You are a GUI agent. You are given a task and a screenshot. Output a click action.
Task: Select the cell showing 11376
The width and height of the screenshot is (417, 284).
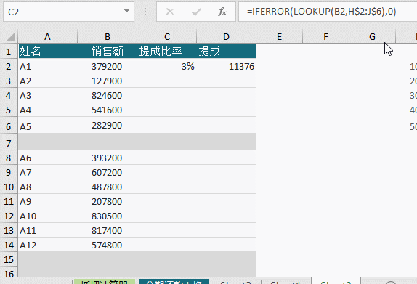[x=227, y=66]
